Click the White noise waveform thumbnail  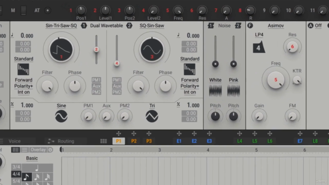(215, 91)
